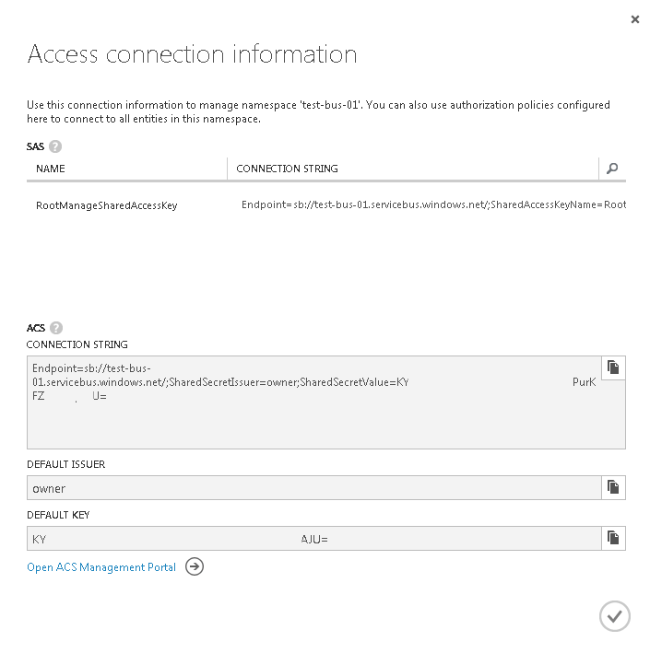
Task: Click the CONNECTION STRING column header
Action: point(287,169)
